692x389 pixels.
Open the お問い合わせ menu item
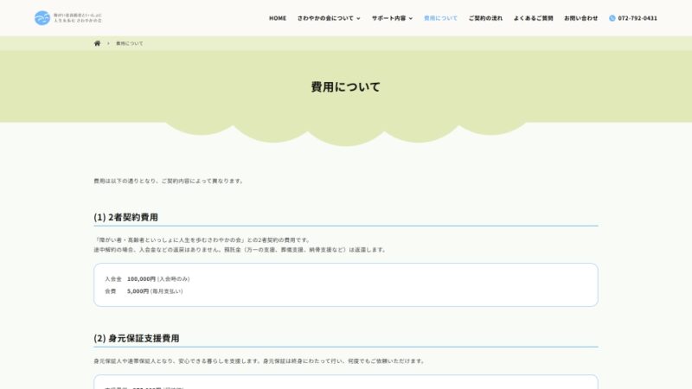[580, 18]
